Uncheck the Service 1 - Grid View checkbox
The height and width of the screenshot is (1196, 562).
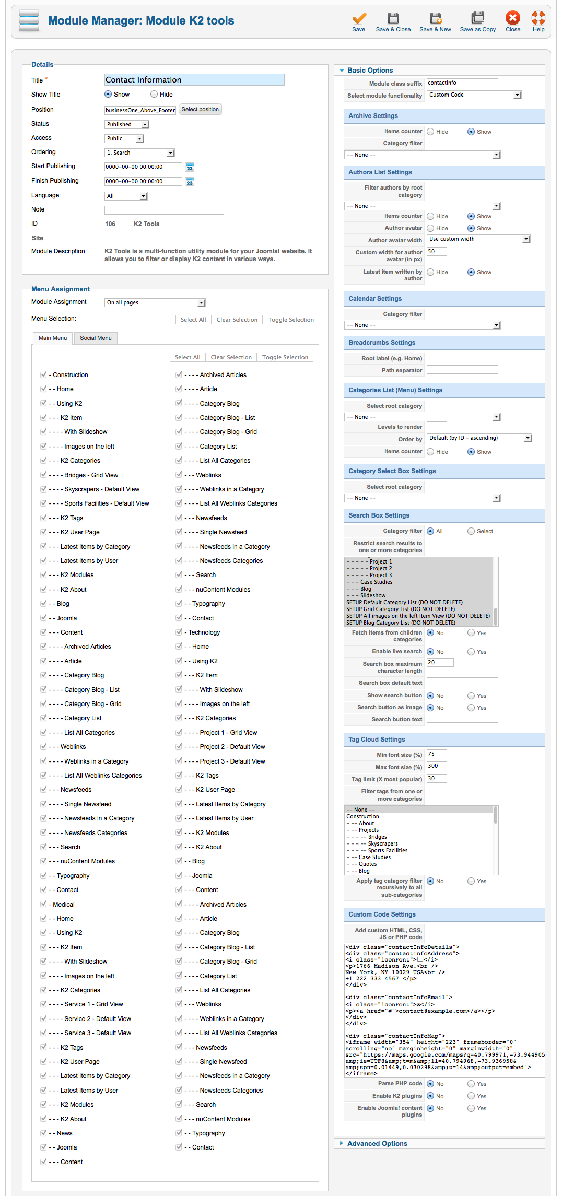[43, 1004]
